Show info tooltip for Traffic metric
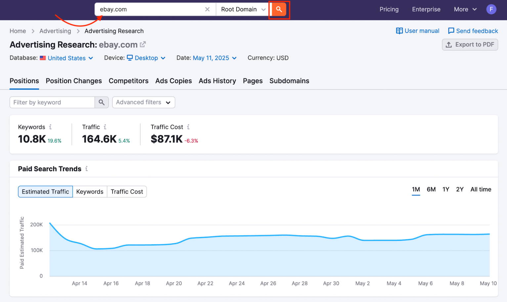 pos(105,127)
